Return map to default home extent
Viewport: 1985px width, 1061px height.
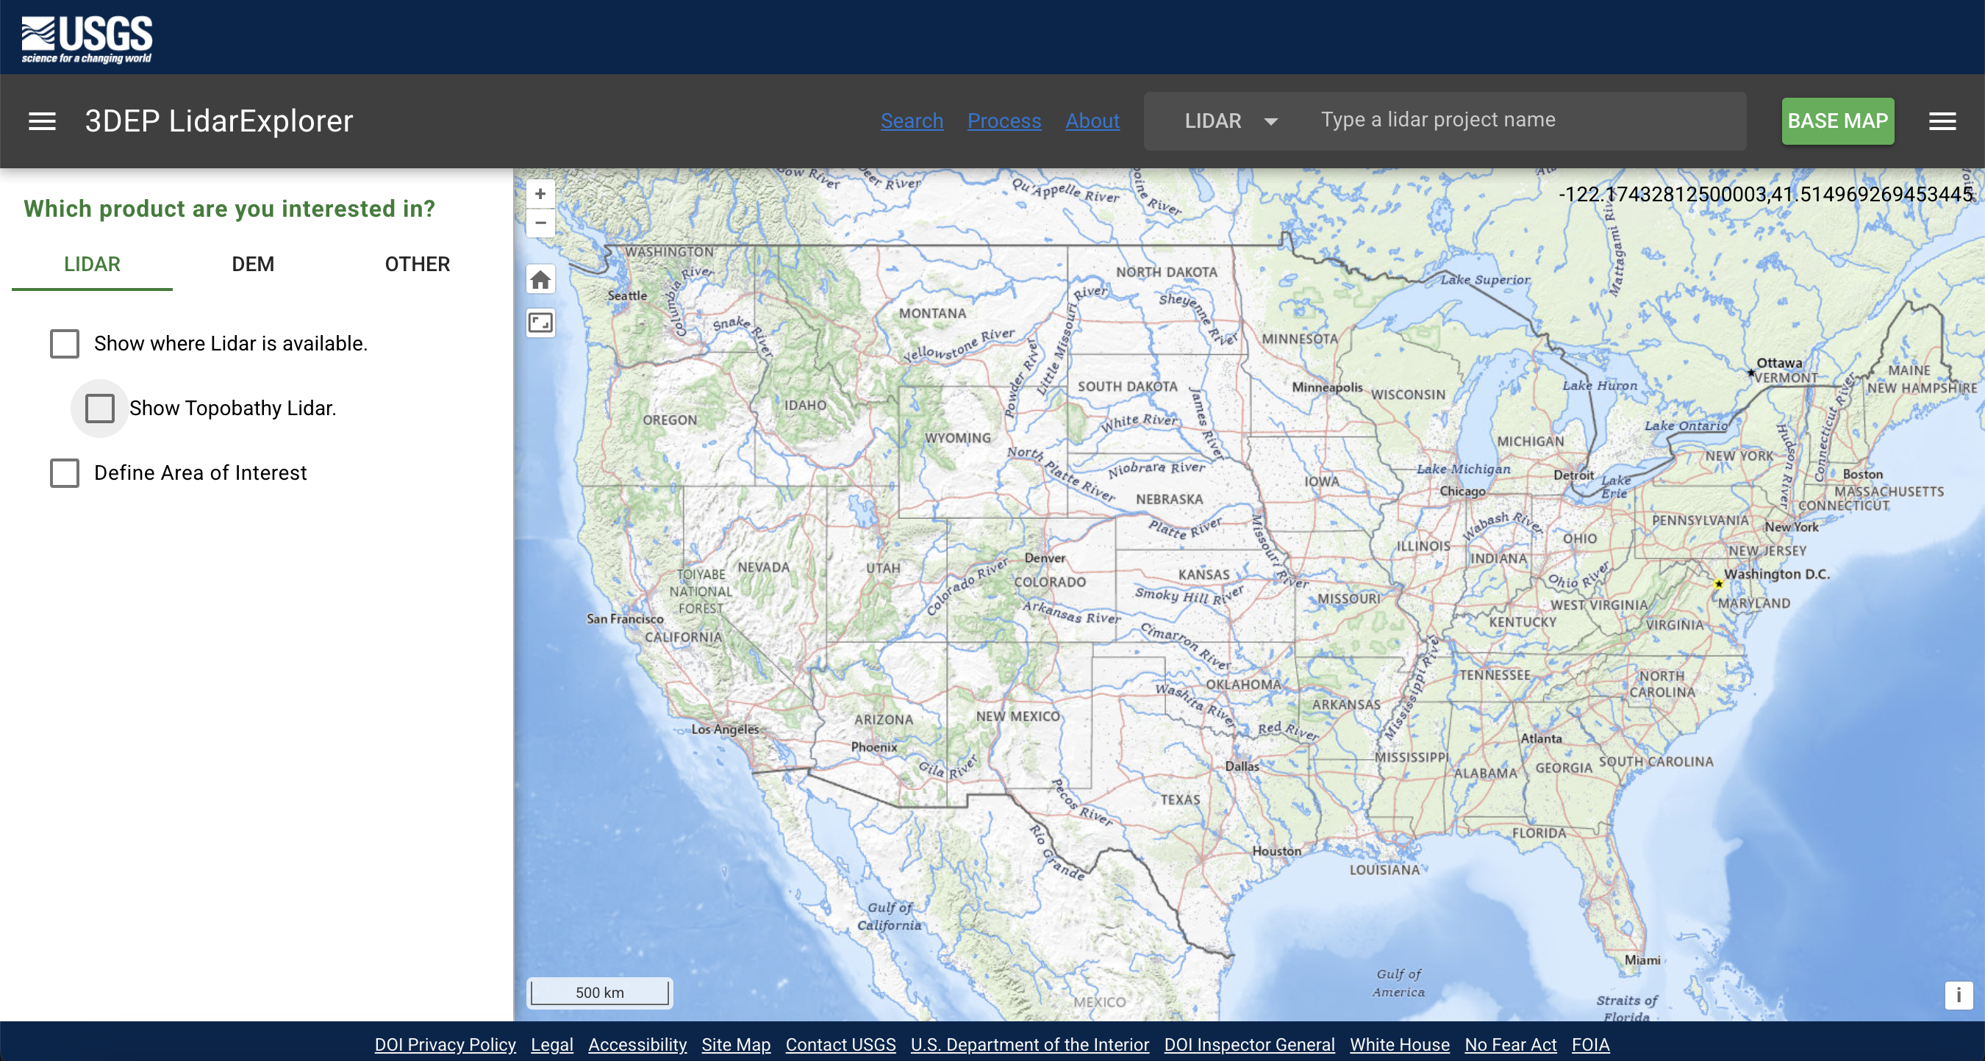[x=540, y=279]
